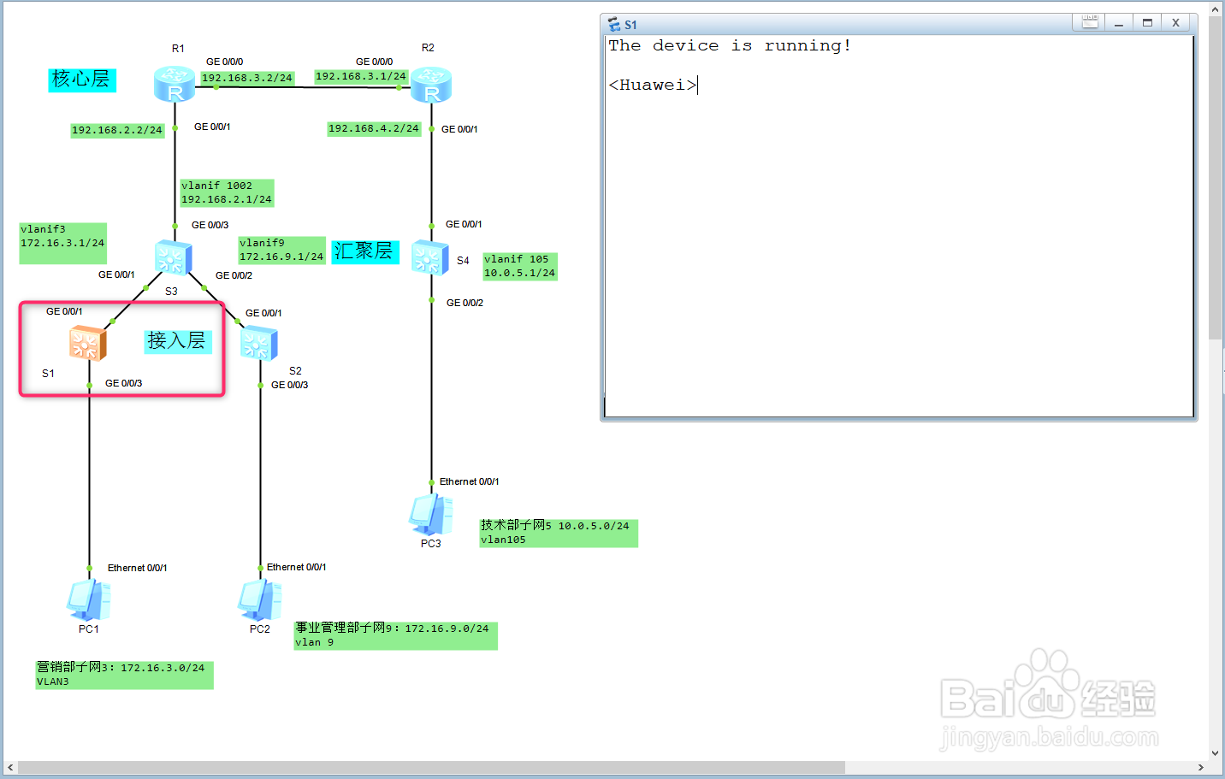Click the PC1 computer icon
The image size is (1225, 779).
pos(89,599)
